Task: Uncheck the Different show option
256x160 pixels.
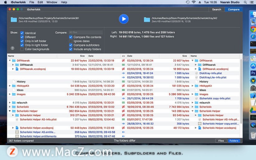Action: click(x=22, y=37)
